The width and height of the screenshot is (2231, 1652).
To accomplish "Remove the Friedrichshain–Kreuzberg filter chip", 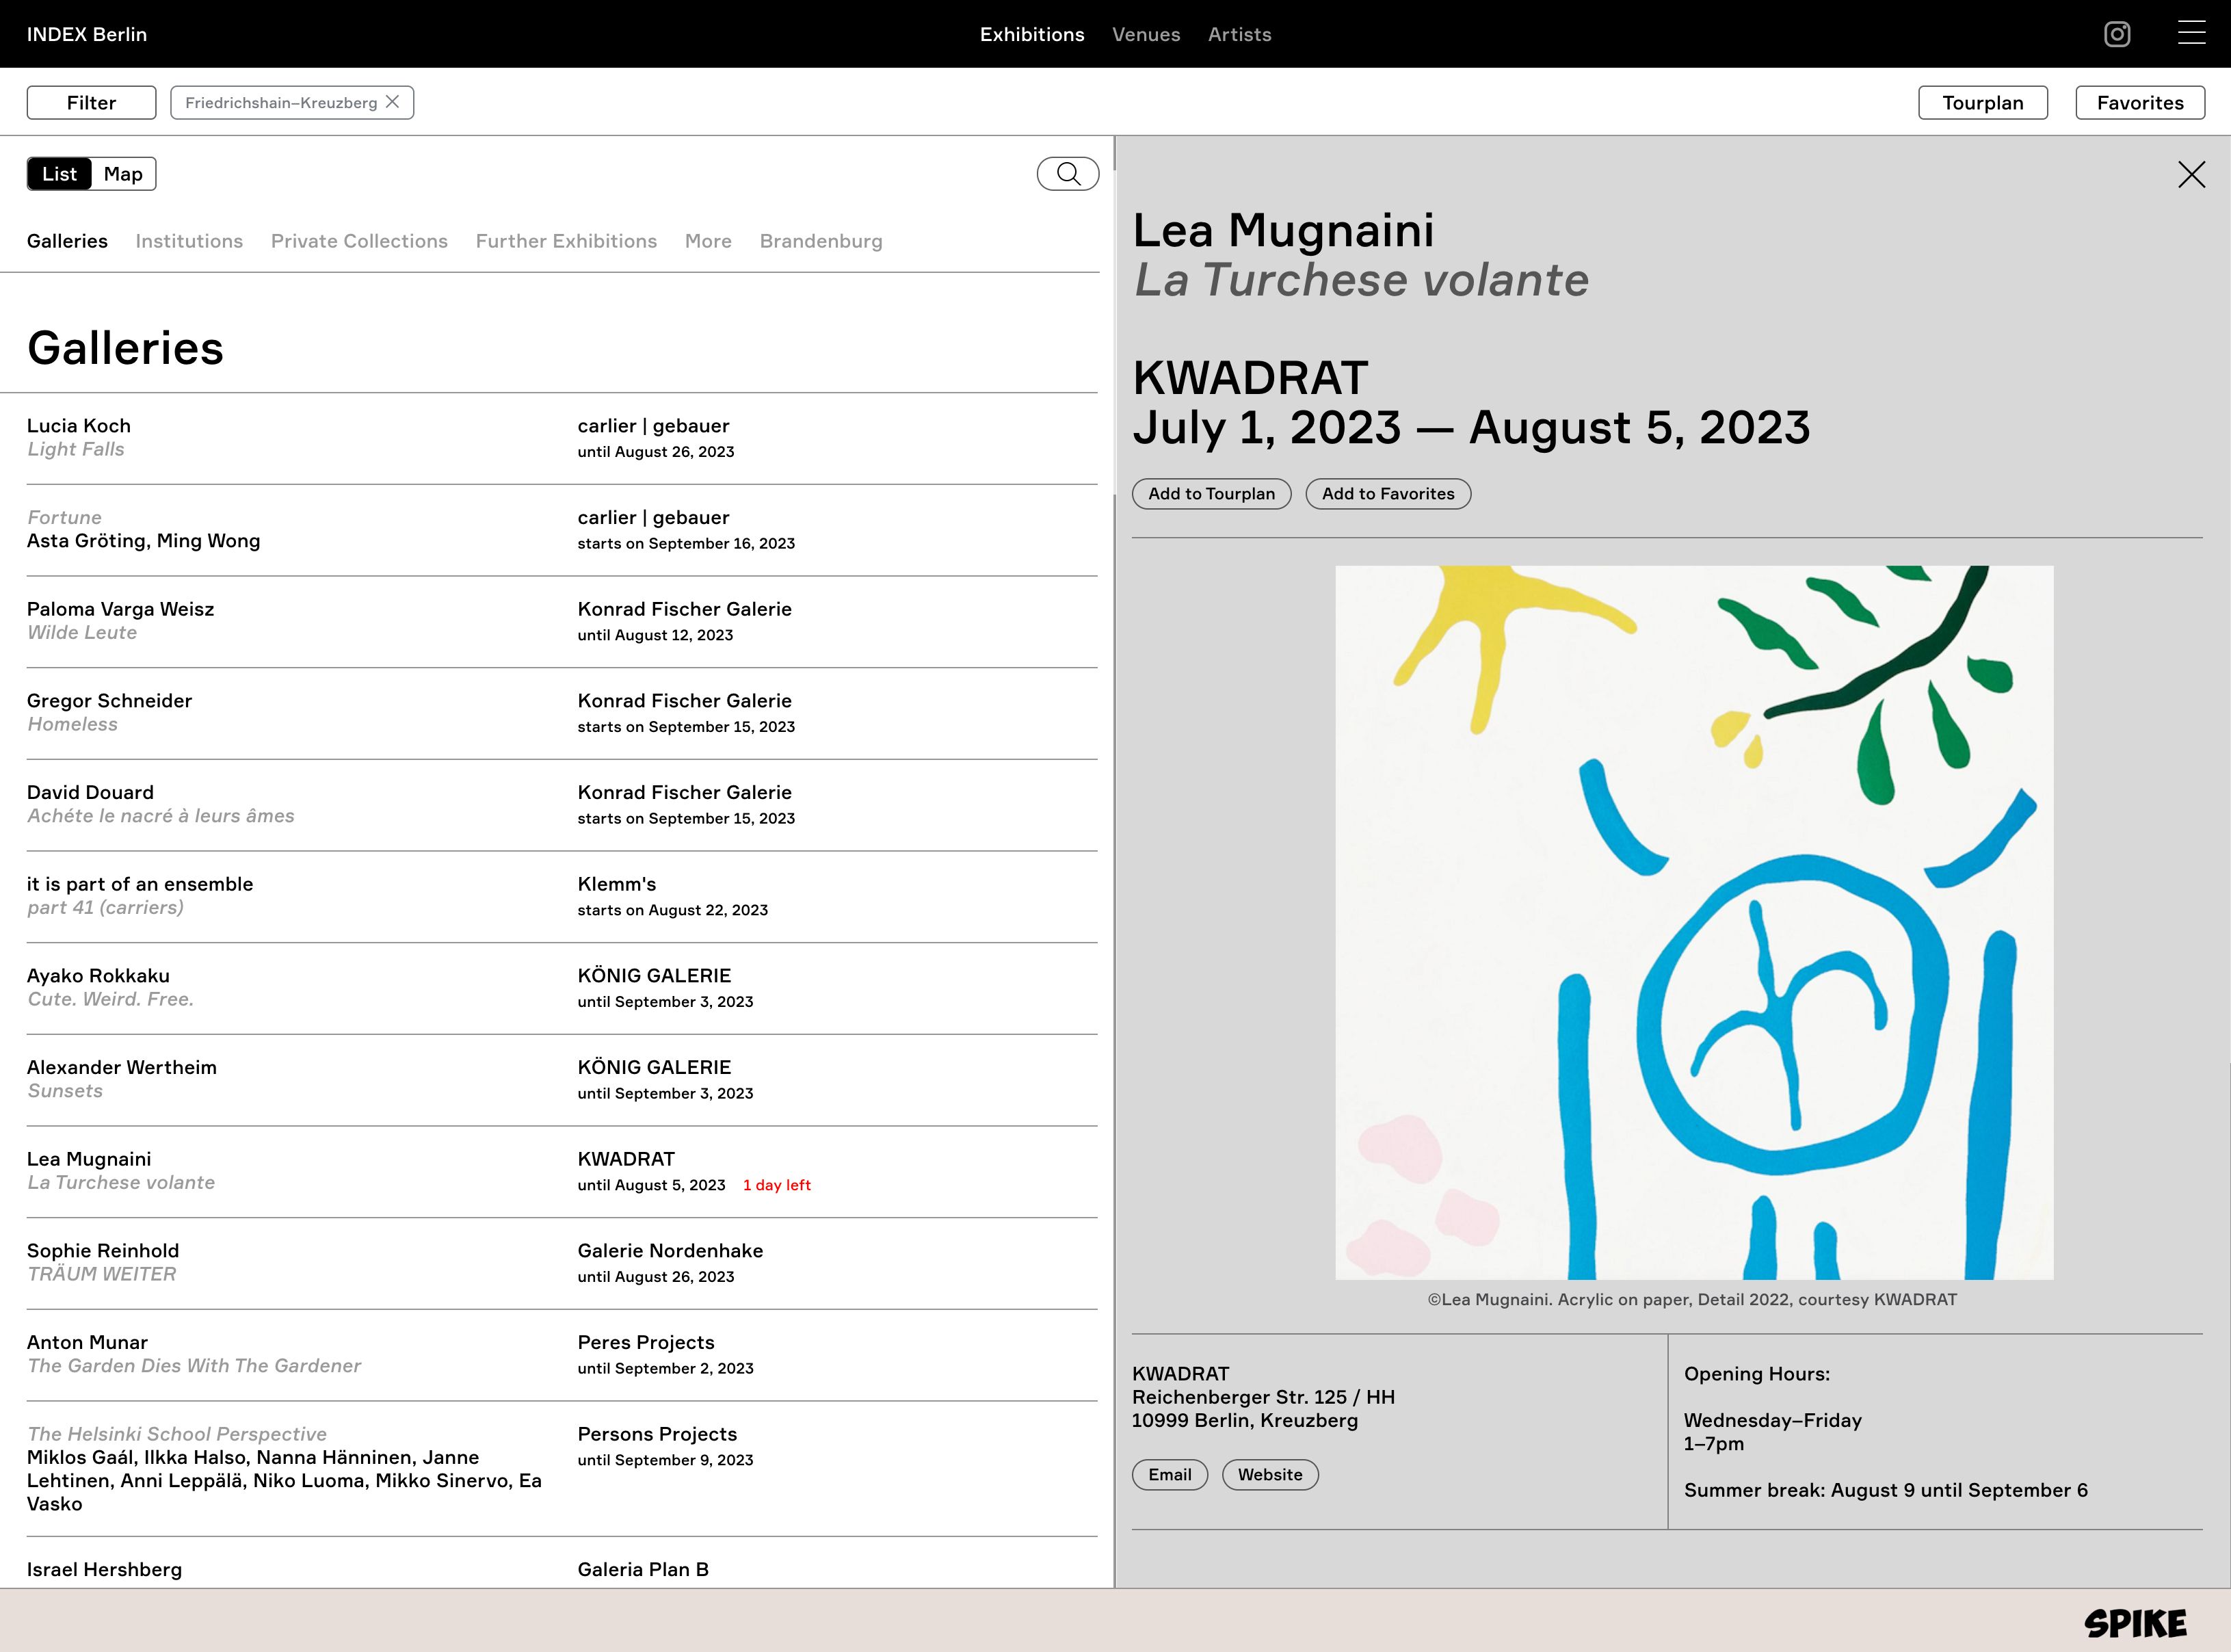I will (393, 102).
